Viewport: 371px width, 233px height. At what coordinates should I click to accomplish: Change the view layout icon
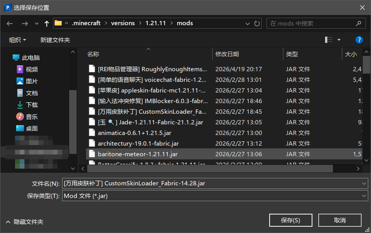coord(329,40)
